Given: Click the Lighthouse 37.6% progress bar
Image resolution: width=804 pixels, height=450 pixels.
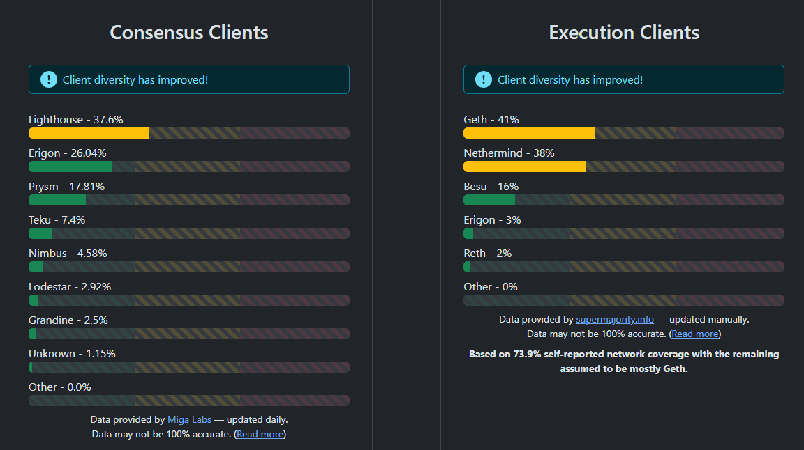Looking at the screenshot, I should point(188,133).
